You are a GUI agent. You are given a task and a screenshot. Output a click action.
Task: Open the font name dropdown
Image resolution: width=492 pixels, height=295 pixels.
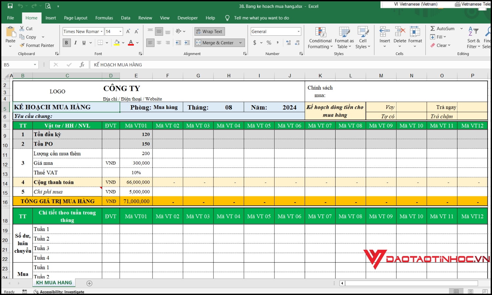102,31
